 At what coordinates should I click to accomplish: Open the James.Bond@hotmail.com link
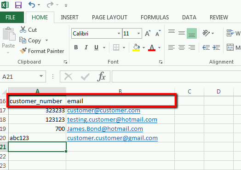coord(105,129)
